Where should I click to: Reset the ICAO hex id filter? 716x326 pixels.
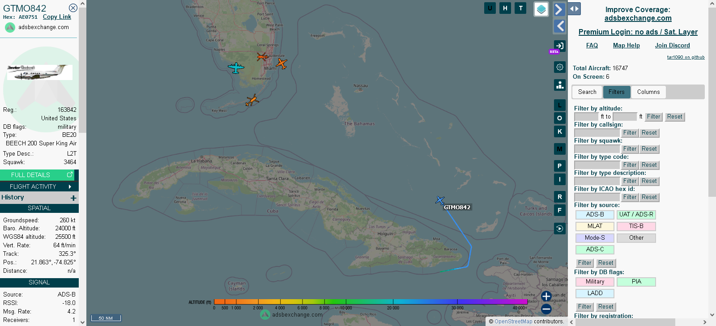pos(649,197)
